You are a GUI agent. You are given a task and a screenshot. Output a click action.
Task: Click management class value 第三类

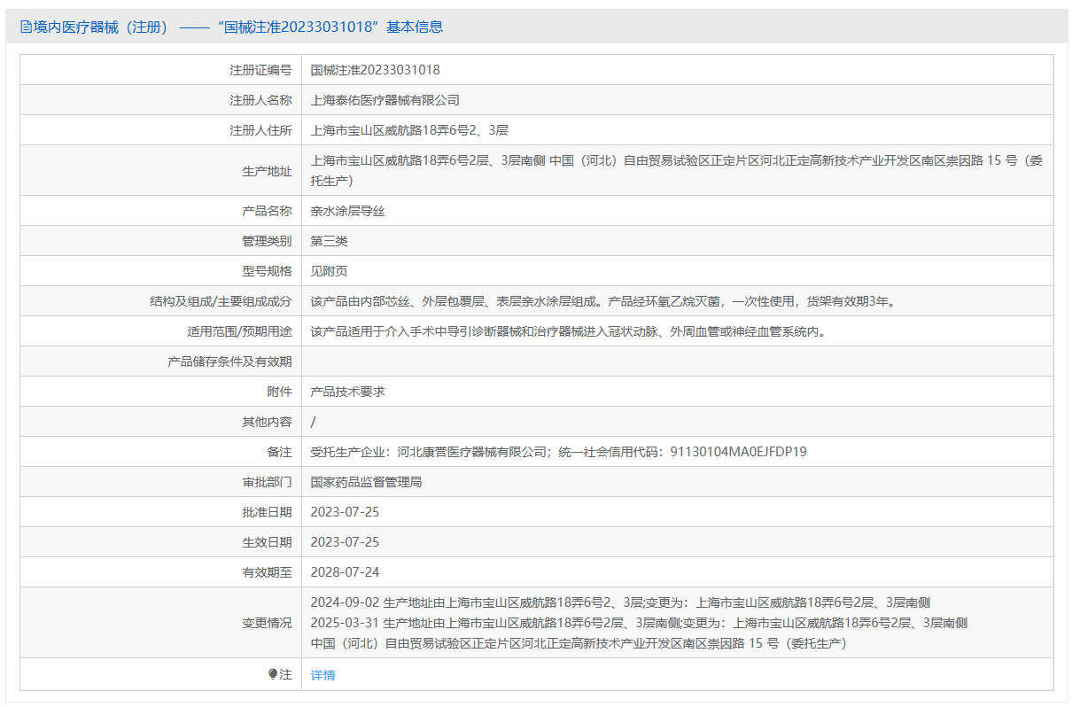click(329, 241)
